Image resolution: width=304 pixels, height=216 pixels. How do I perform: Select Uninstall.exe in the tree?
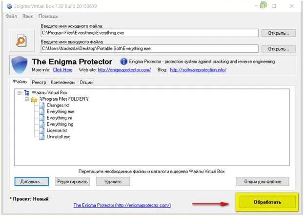click(x=59, y=137)
